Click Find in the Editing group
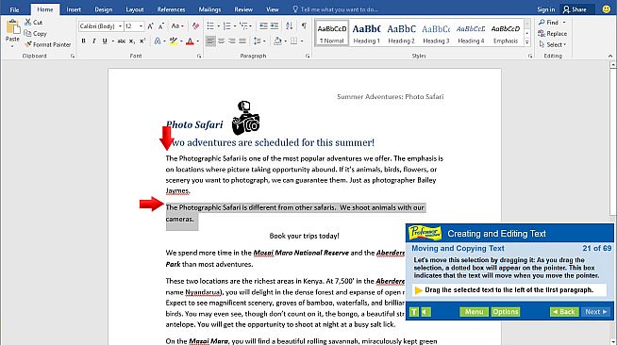This screenshot has height=345, width=617. pyautogui.click(x=549, y=23)
